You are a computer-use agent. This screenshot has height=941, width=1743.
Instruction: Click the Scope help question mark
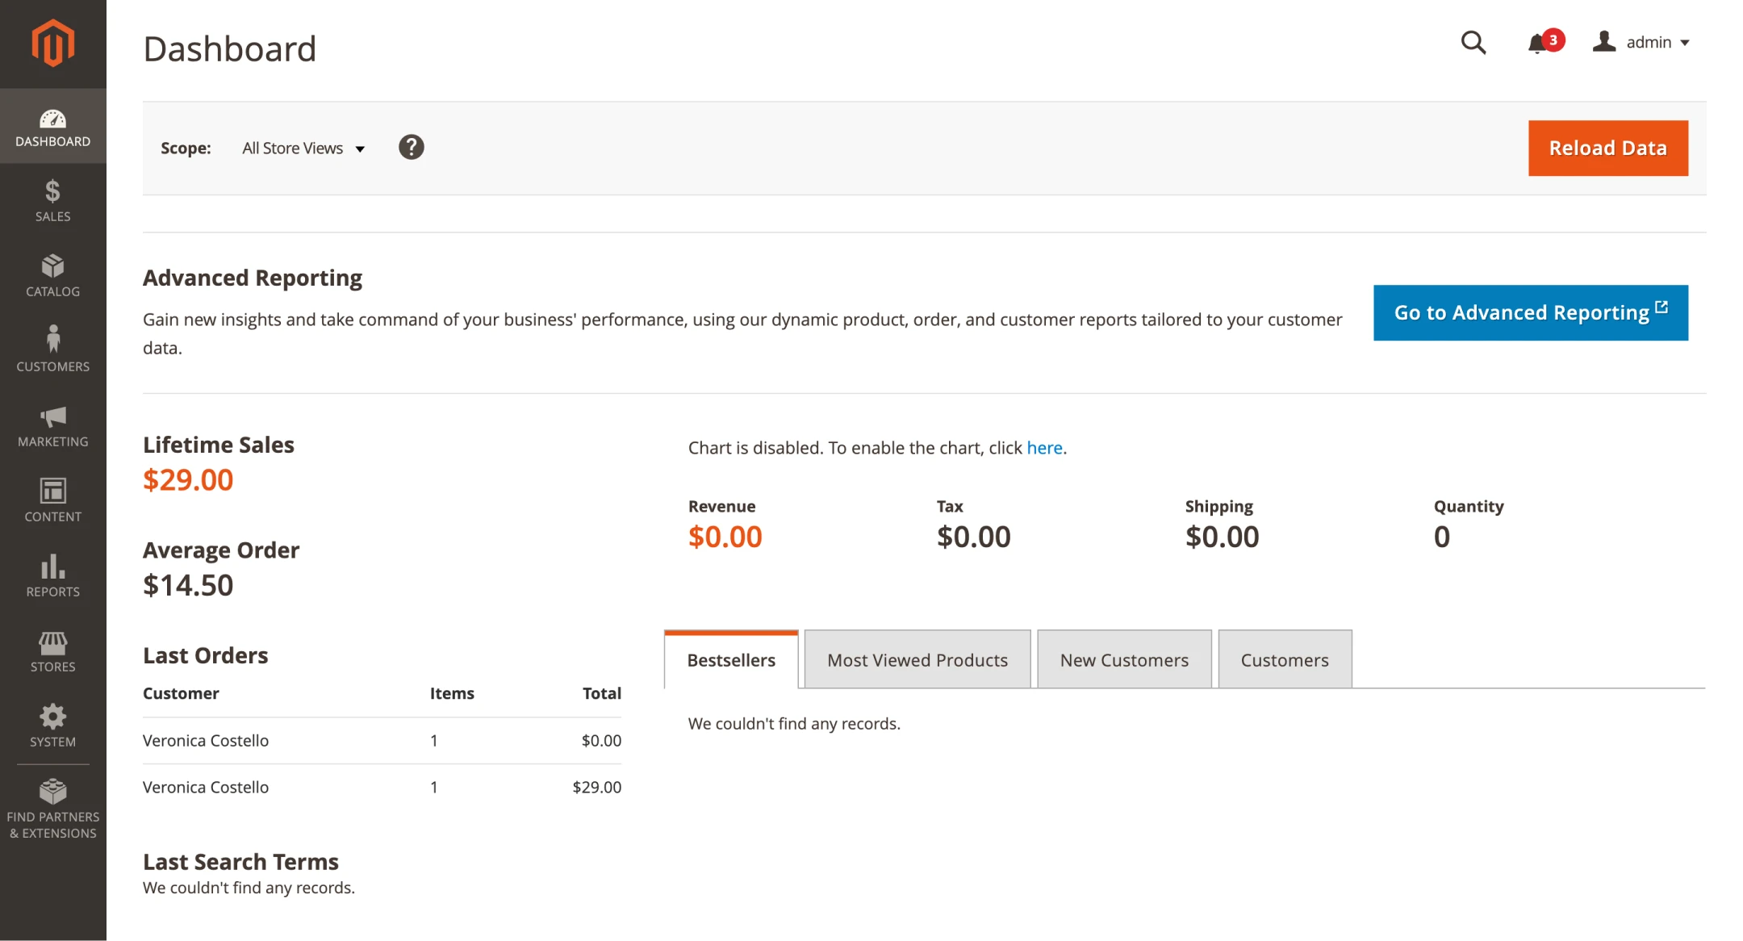tap(412, 147)
